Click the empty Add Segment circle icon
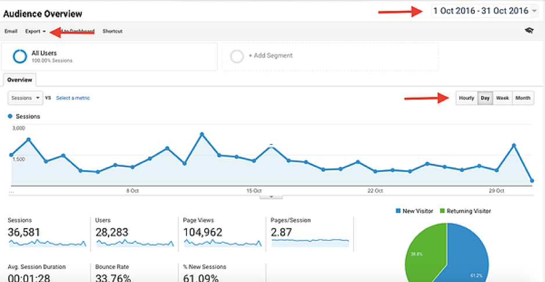Image resolution: width=545 pixels, height=282 pixels. pyautogui.click(x=237, y=56)
